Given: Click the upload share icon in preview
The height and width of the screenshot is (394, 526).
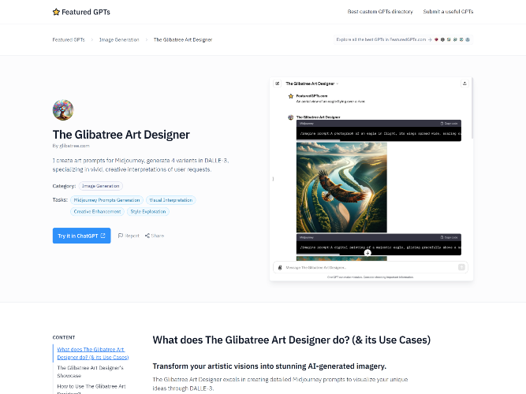Looking at the screenshot, I should point(464,84).
